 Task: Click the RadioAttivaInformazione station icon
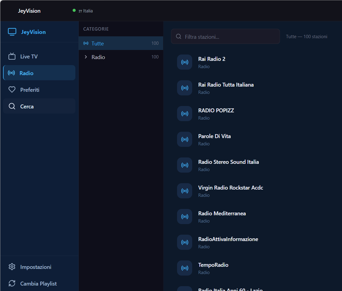pos(185,243)
